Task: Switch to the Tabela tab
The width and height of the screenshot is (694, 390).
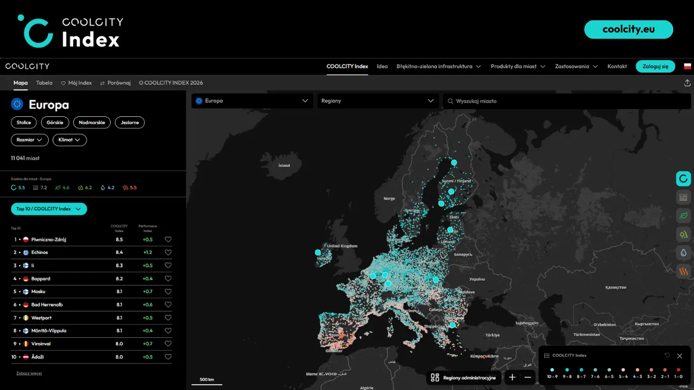Action: [44, 83]
